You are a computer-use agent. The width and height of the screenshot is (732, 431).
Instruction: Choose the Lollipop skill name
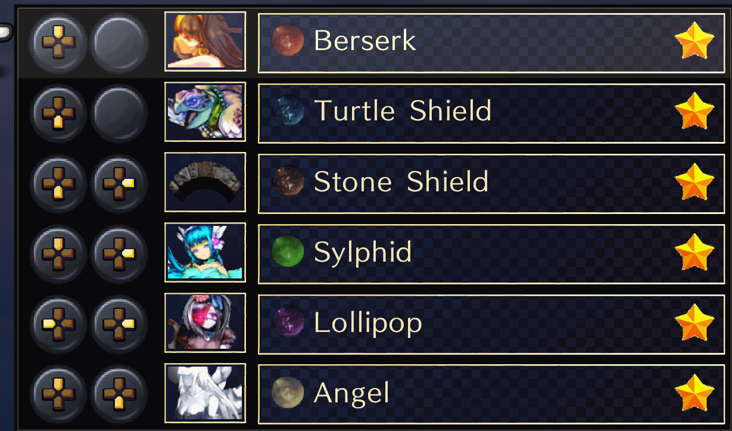pyautogui.click(x=367, y=323)
